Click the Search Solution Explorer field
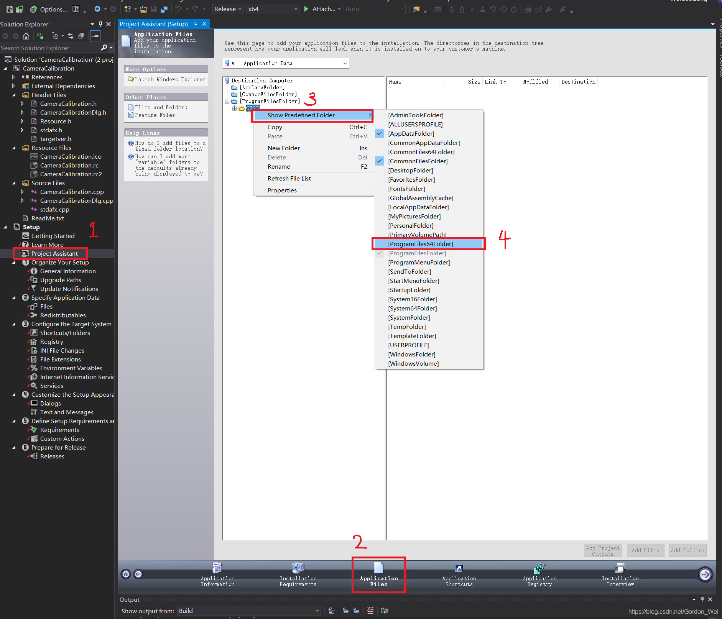Viewport: 722px width, 619px height. click(50, 48)
